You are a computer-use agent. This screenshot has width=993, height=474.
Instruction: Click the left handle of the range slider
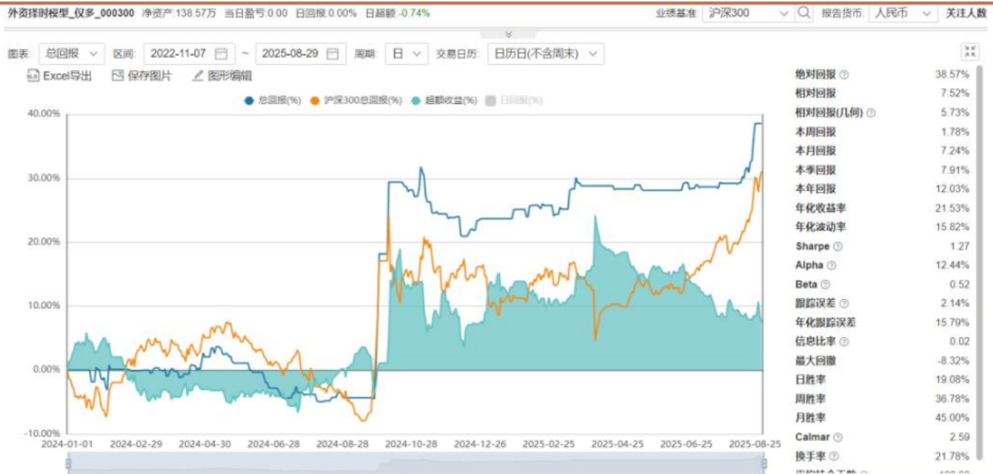click(x=68, y=463)
